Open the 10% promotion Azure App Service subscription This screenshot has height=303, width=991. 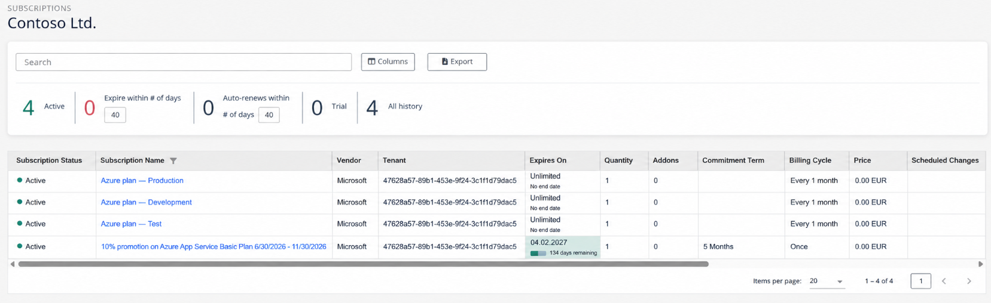coord(214,246)
